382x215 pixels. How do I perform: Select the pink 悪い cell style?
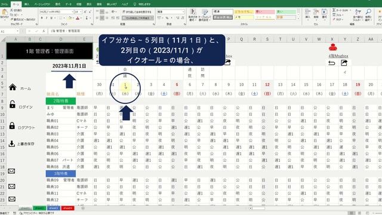tap(264, 12)
